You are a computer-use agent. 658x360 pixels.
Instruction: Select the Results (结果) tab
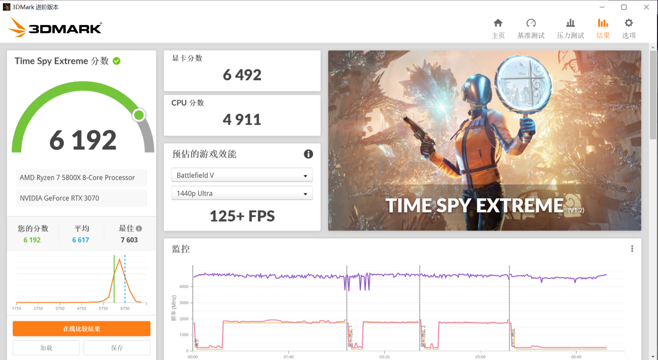point(603,28)
